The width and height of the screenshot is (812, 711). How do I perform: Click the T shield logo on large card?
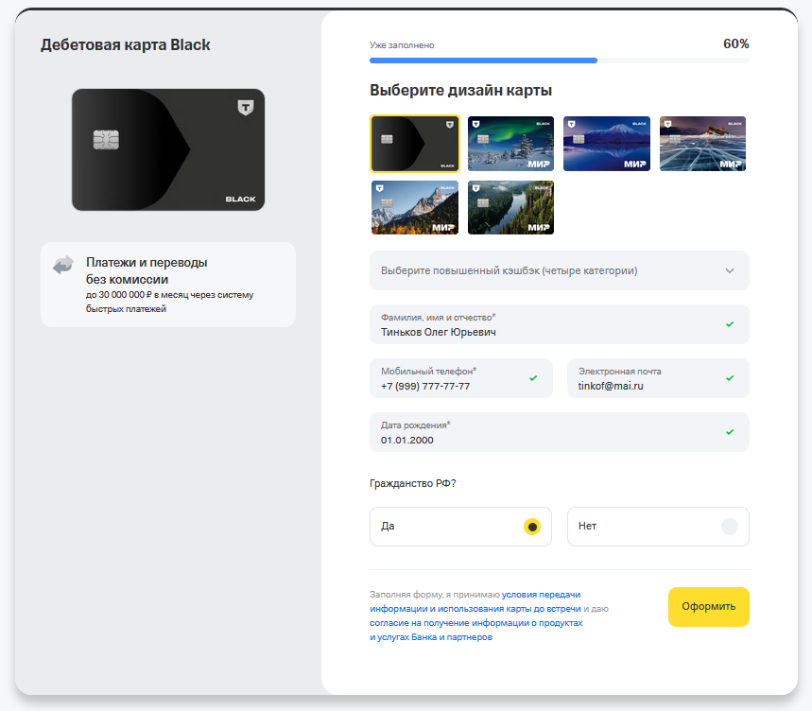(x=246, y=108)
